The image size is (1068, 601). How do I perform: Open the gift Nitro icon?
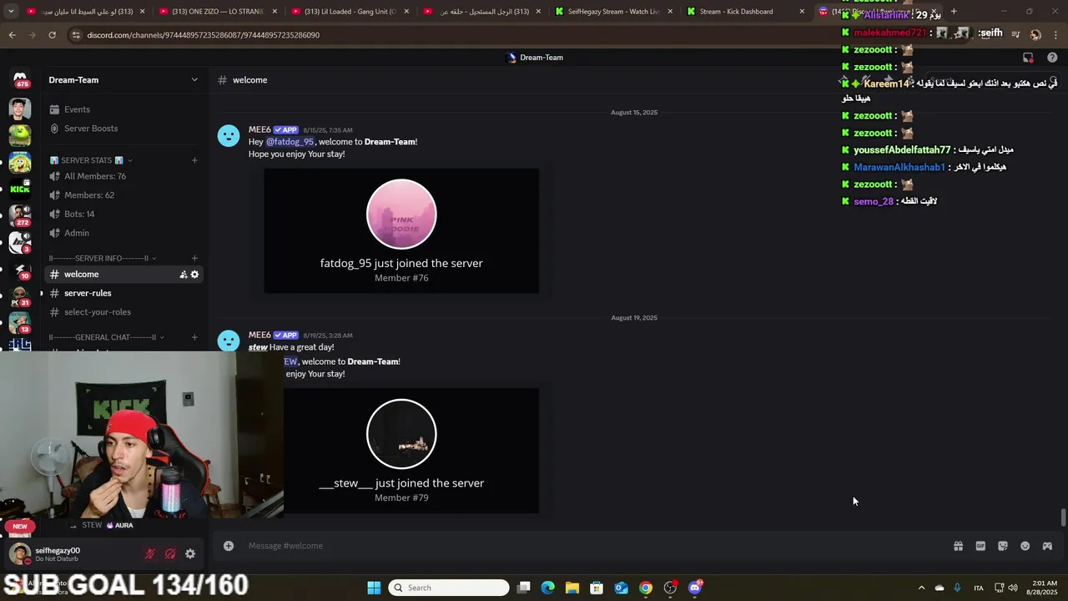[959, 546]
